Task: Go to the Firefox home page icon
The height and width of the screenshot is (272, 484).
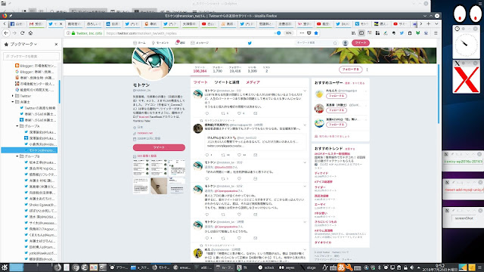Action: [x=30, y=33]
